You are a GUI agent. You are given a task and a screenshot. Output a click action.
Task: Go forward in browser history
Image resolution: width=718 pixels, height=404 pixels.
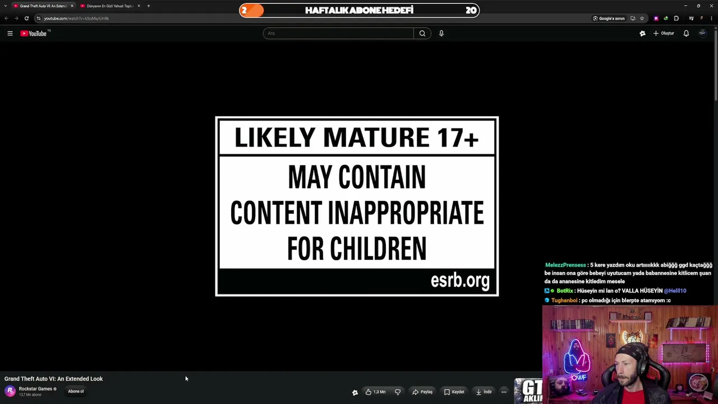16,18
